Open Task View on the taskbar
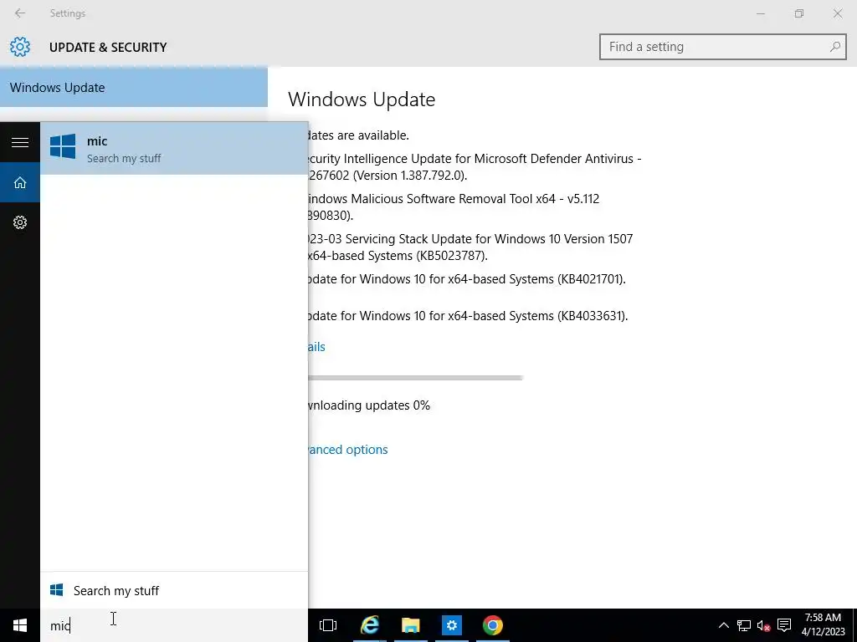Viewport: 857px width, 642px height. [328, 625]
